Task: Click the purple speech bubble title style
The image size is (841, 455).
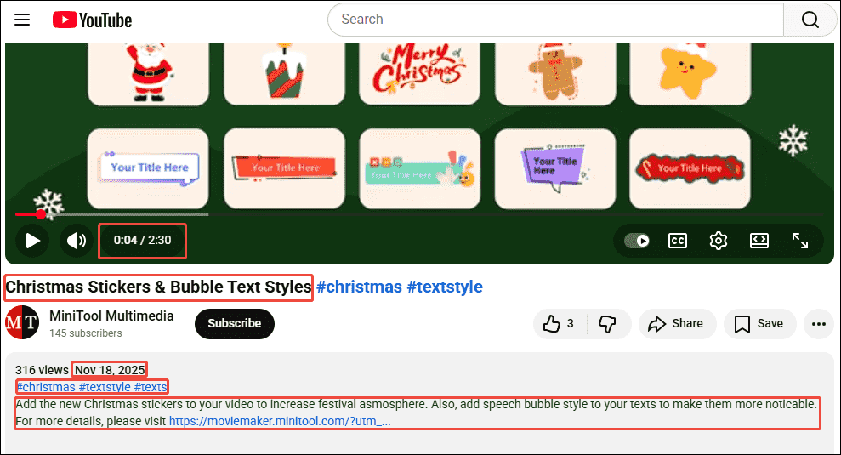Action: pos(554,168)
